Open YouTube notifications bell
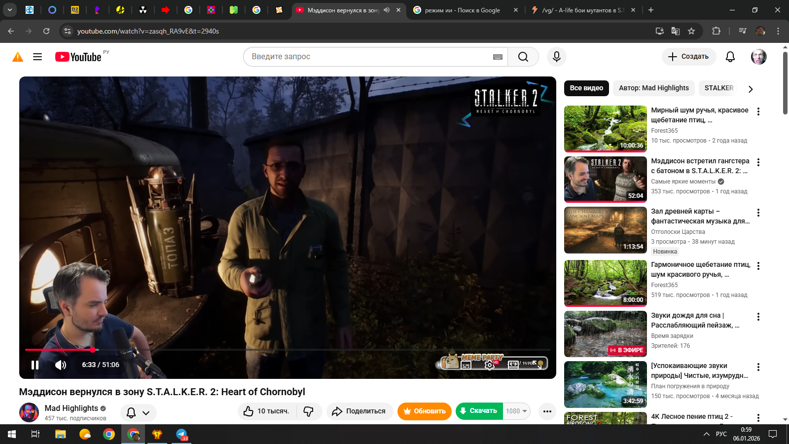Screen dimensions: 789x444 (x=730, y=57)
